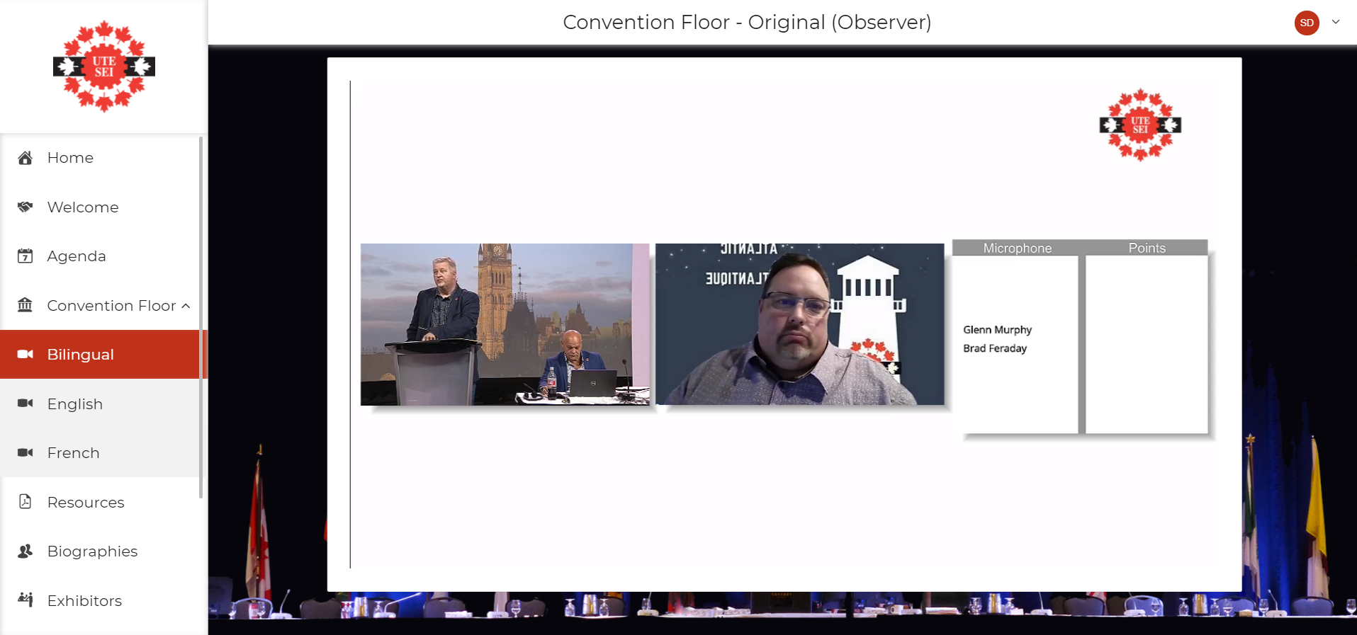Click Glenn Murphy in the microphone list
Viewport: 1357px width, 635px height.
coord(997,330)
